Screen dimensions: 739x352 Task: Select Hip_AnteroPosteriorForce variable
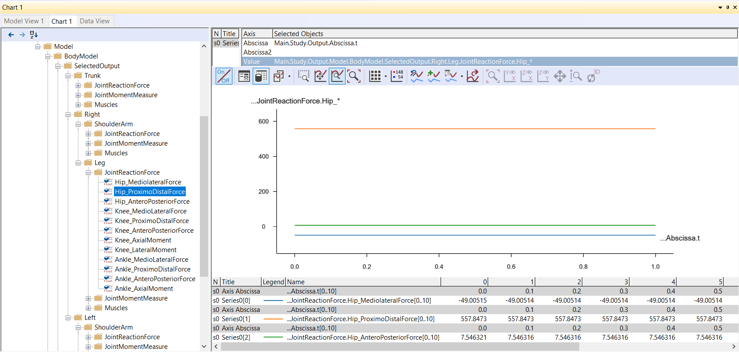tap(152, 202)
